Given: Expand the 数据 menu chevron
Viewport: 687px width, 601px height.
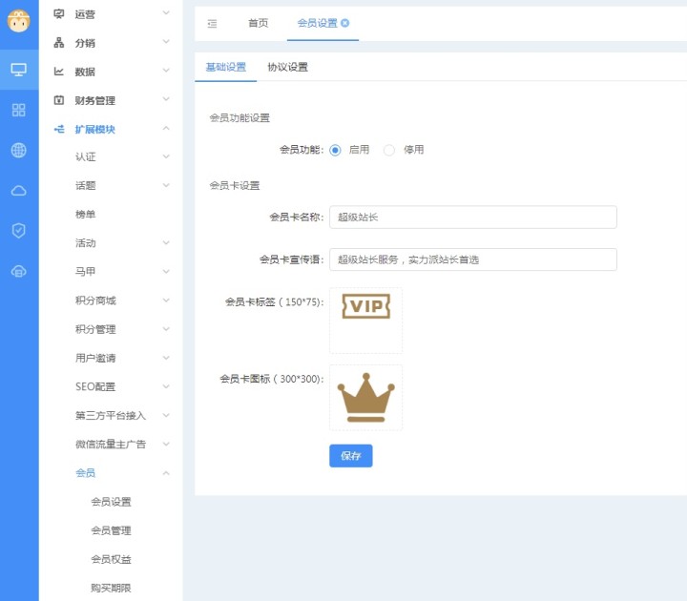Looking at the screenshot, I should [166, 70].
